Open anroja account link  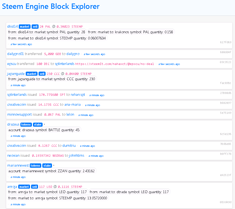click(12, 187)
